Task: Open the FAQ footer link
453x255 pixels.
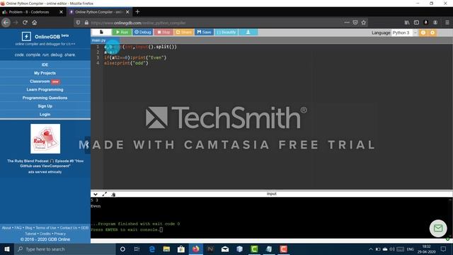Action: coord(18,228)
